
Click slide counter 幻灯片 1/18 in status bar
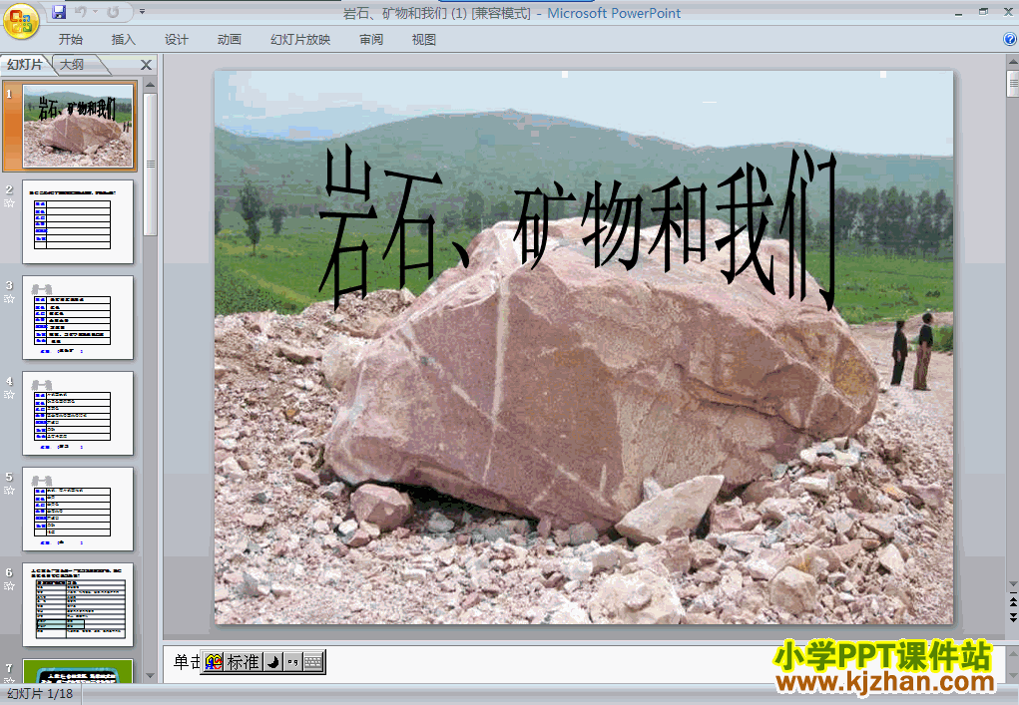click(40, 694)
